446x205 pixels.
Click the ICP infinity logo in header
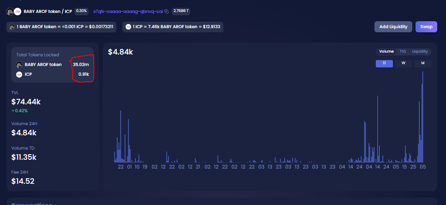tap(18, 12)
